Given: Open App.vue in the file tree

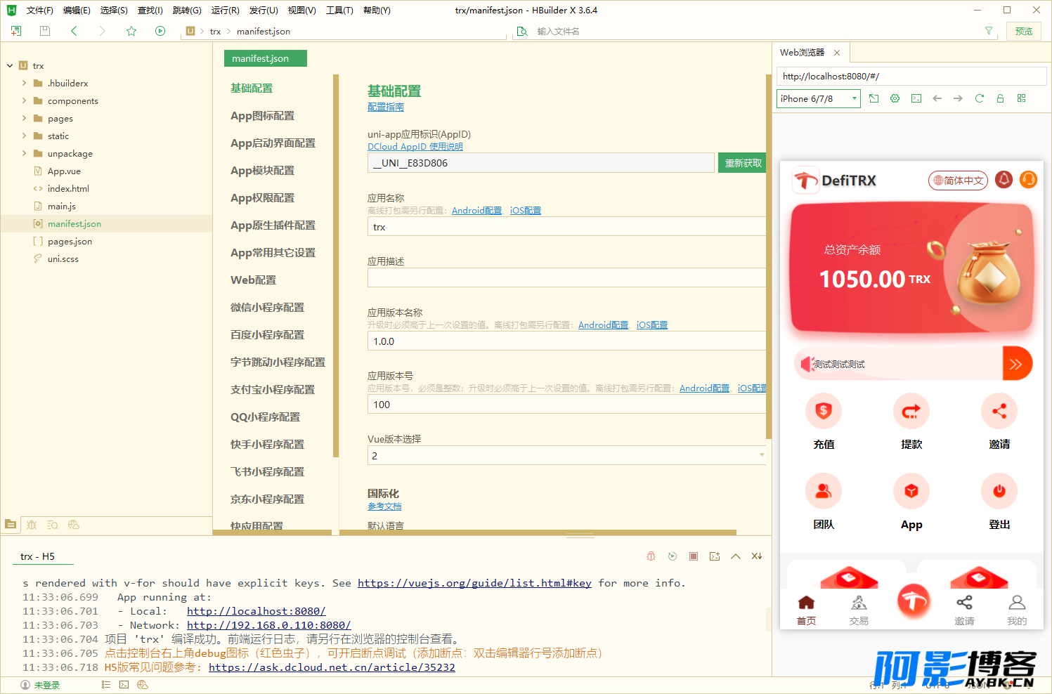Looking at the screenshot, I should [x=64, y=171].
